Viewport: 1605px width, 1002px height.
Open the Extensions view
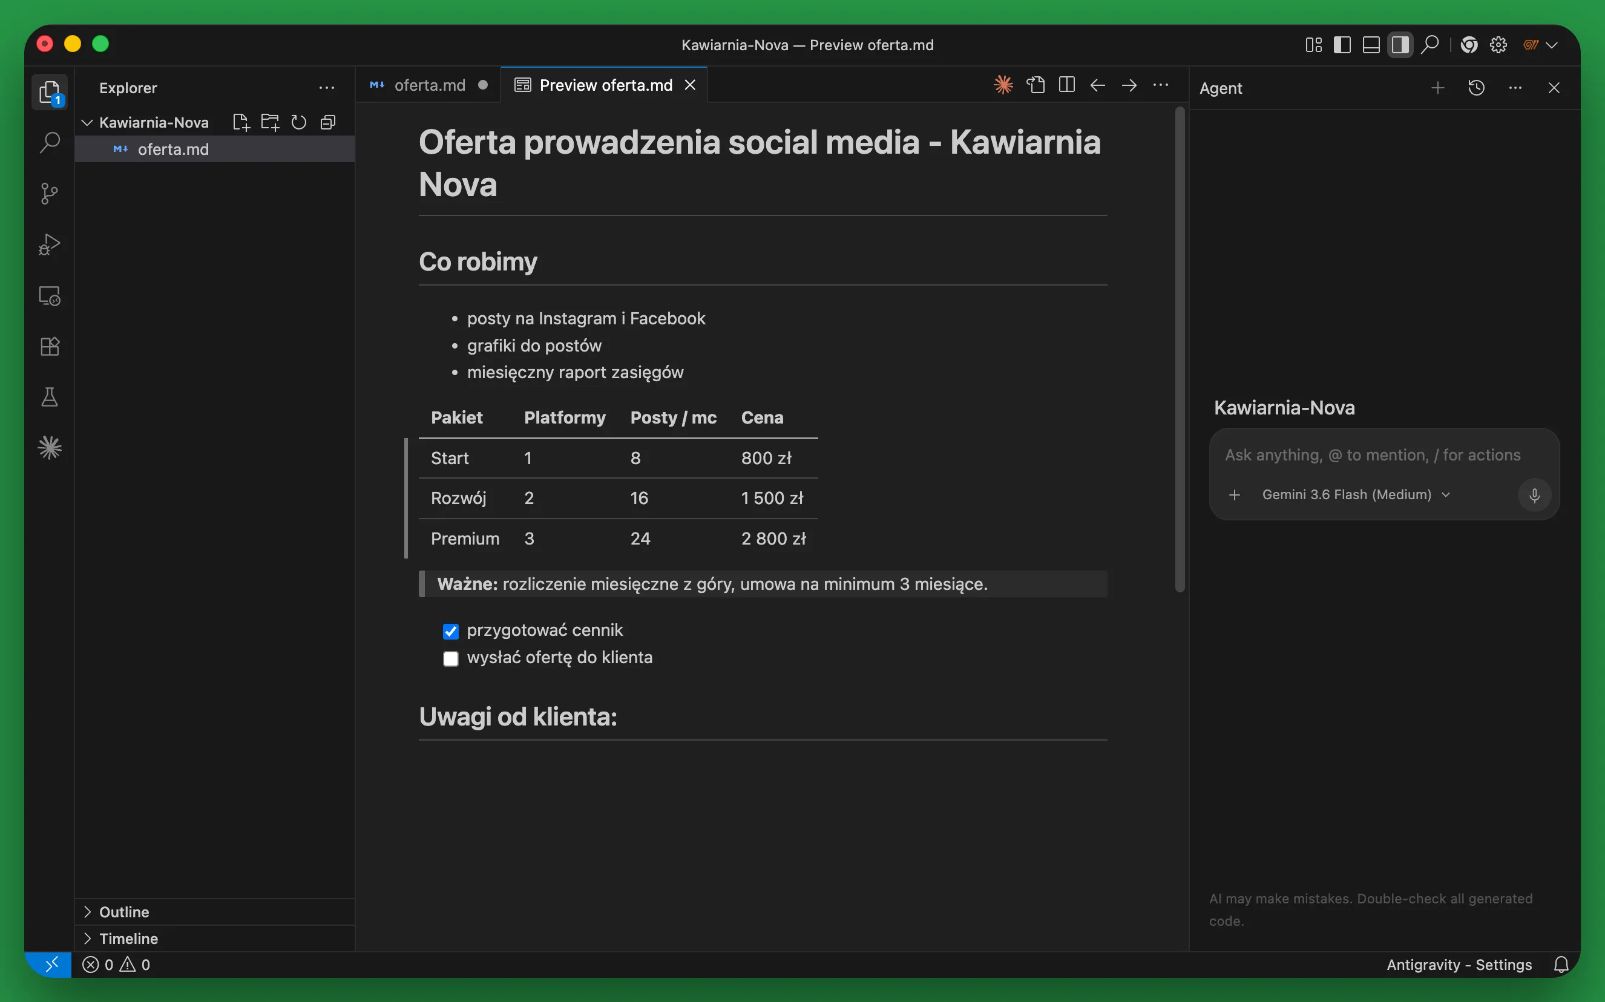point(50,346)
